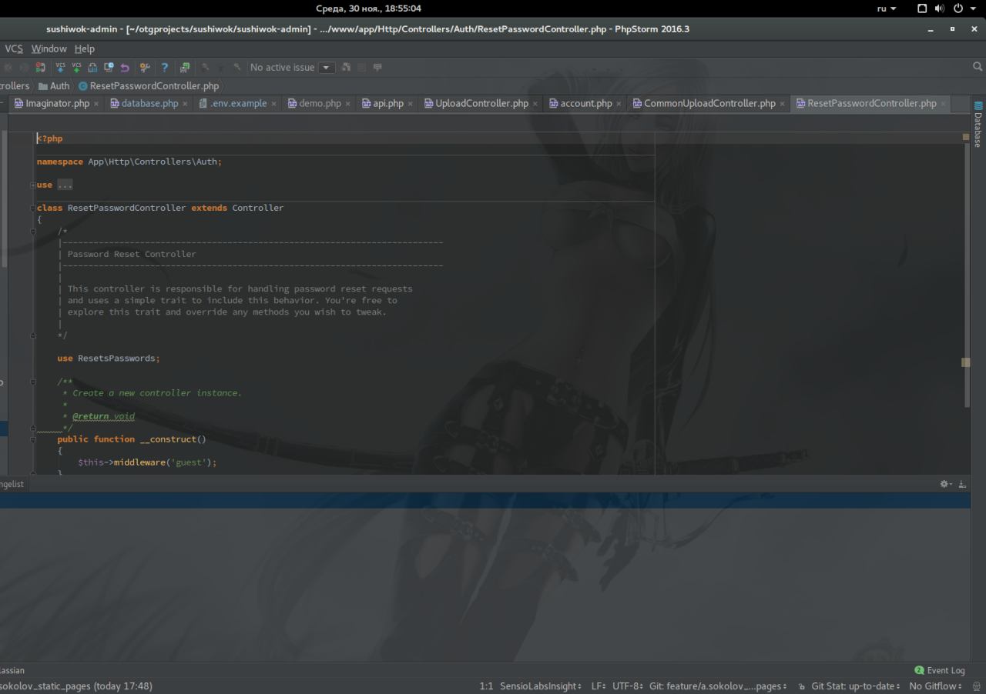Open the Window menu
Screen dimensions: 986x694
(49, 48)
